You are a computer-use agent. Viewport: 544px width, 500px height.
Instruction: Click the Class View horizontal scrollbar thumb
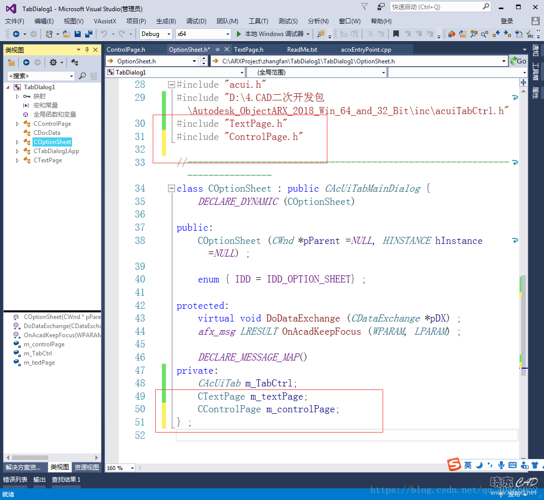pyautogui.click(x=30, y=457)
